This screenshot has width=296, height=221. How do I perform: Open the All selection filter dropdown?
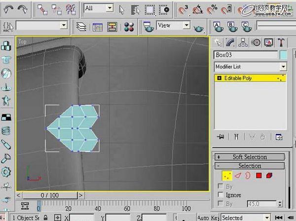[x=99, y=8]
